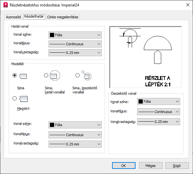Viewport: 193px width, 174px height.
Task: Open Határvonal Vonalvastagság 0.25 mm dropdown
Action: [75, 53]
